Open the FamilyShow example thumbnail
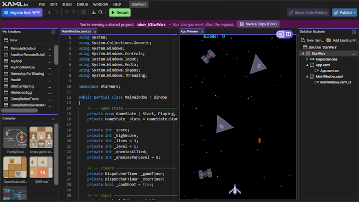359x202 pixels. [x=15, y=137]
